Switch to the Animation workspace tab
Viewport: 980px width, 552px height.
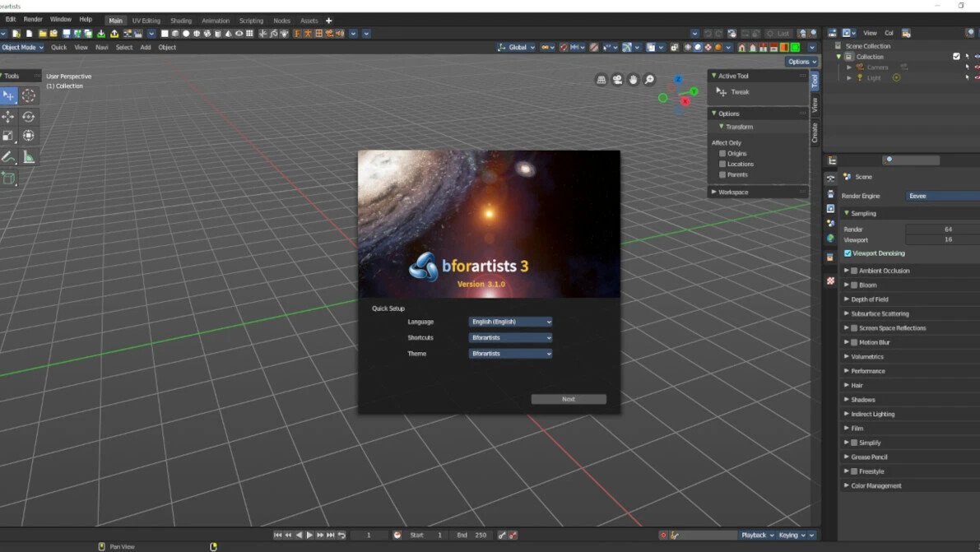pos(216,21)
